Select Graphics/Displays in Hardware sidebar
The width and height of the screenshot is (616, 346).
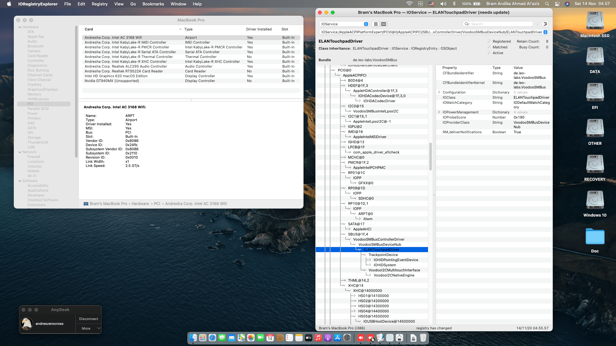(x=43, y=89)
